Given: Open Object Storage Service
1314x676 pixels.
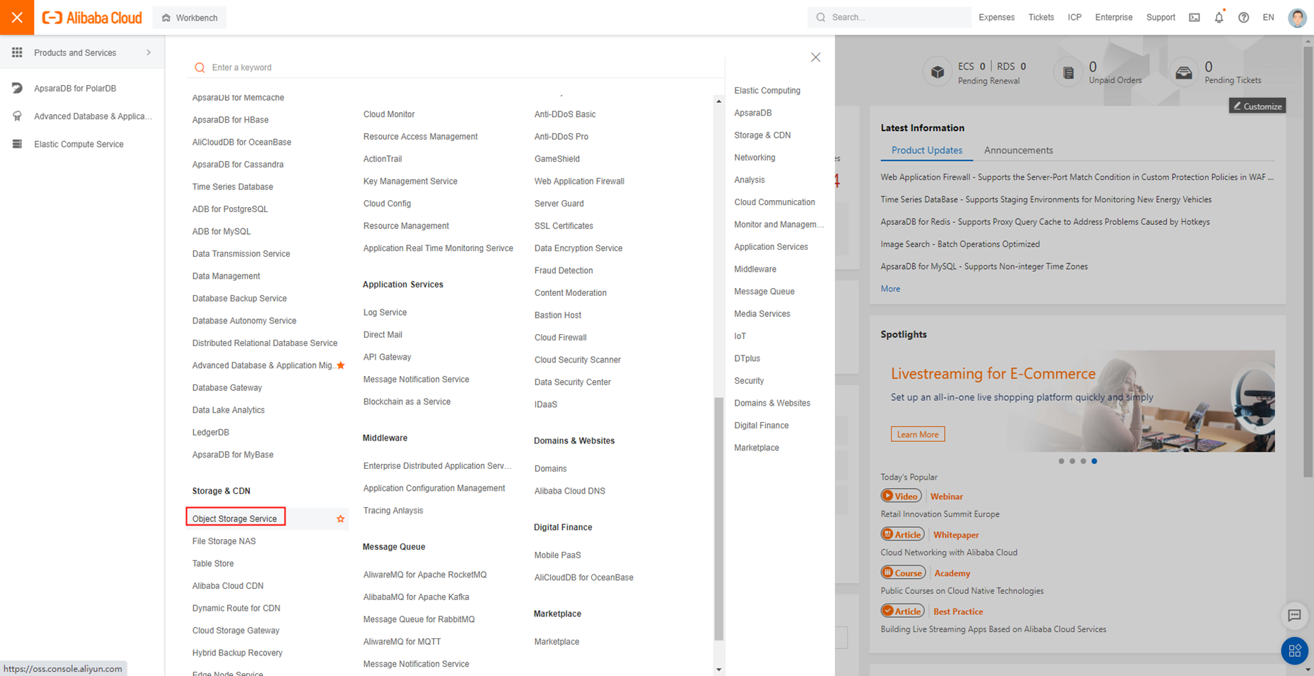Looking at the screenshot, I should point(235,519).
